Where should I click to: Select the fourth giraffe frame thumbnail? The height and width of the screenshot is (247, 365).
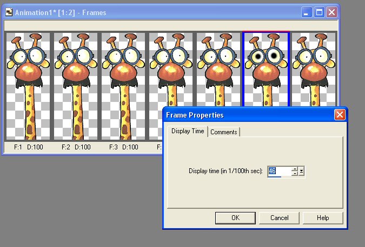click(171, 70)
